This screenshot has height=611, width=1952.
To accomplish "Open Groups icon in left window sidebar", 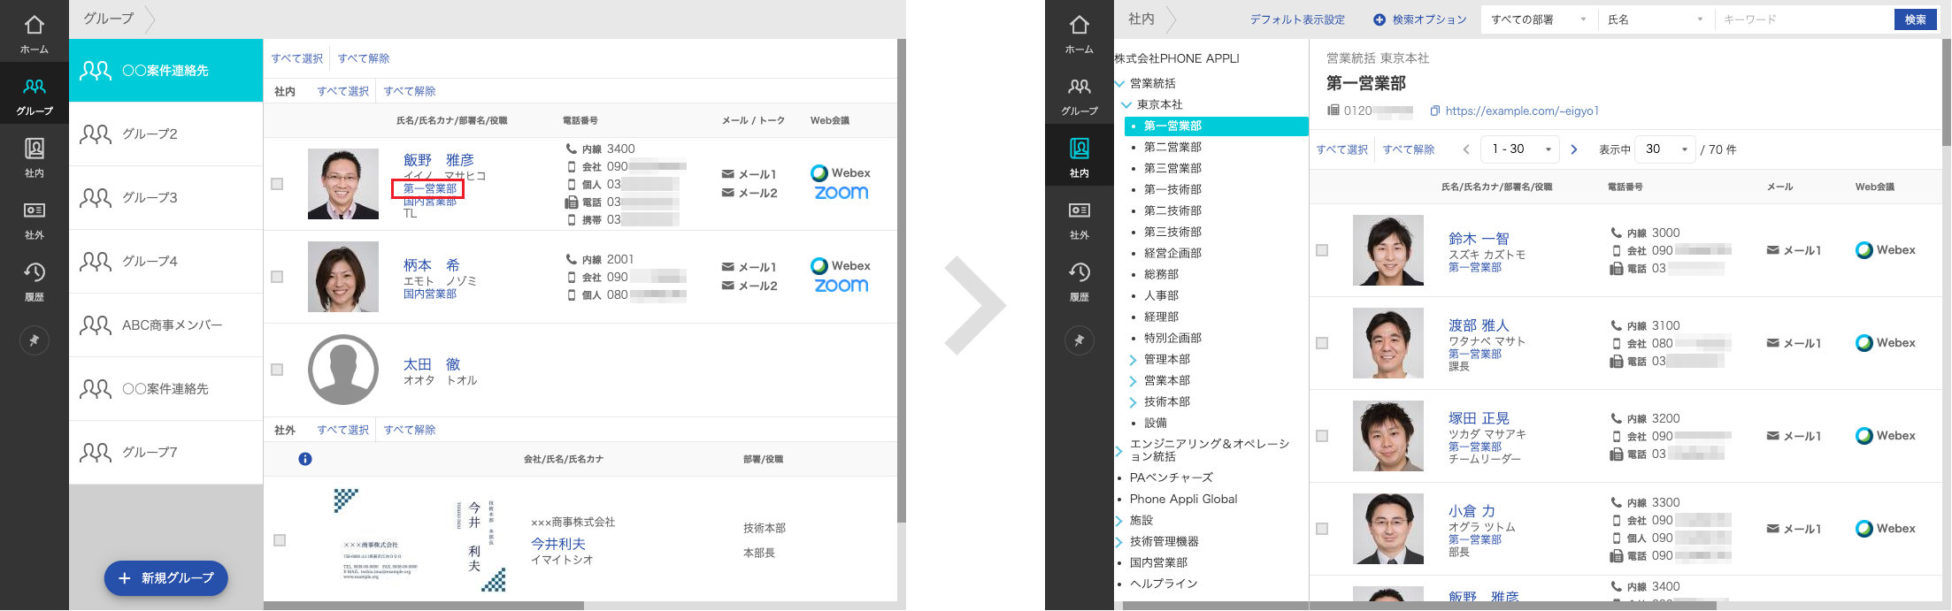I will pos(35,95).
